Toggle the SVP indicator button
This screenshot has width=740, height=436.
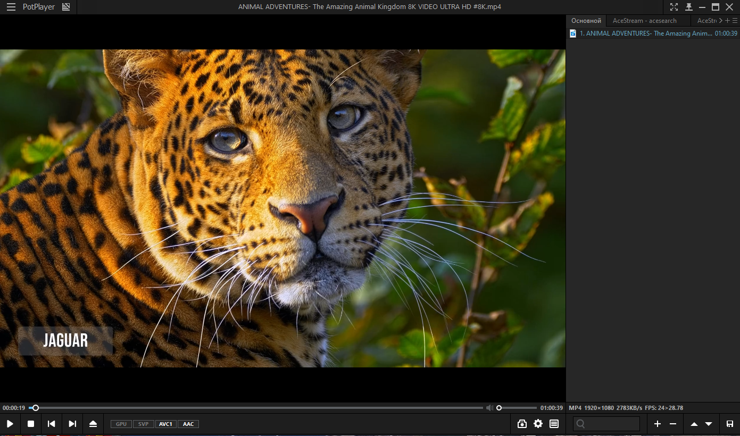click(x=143, y=424)
